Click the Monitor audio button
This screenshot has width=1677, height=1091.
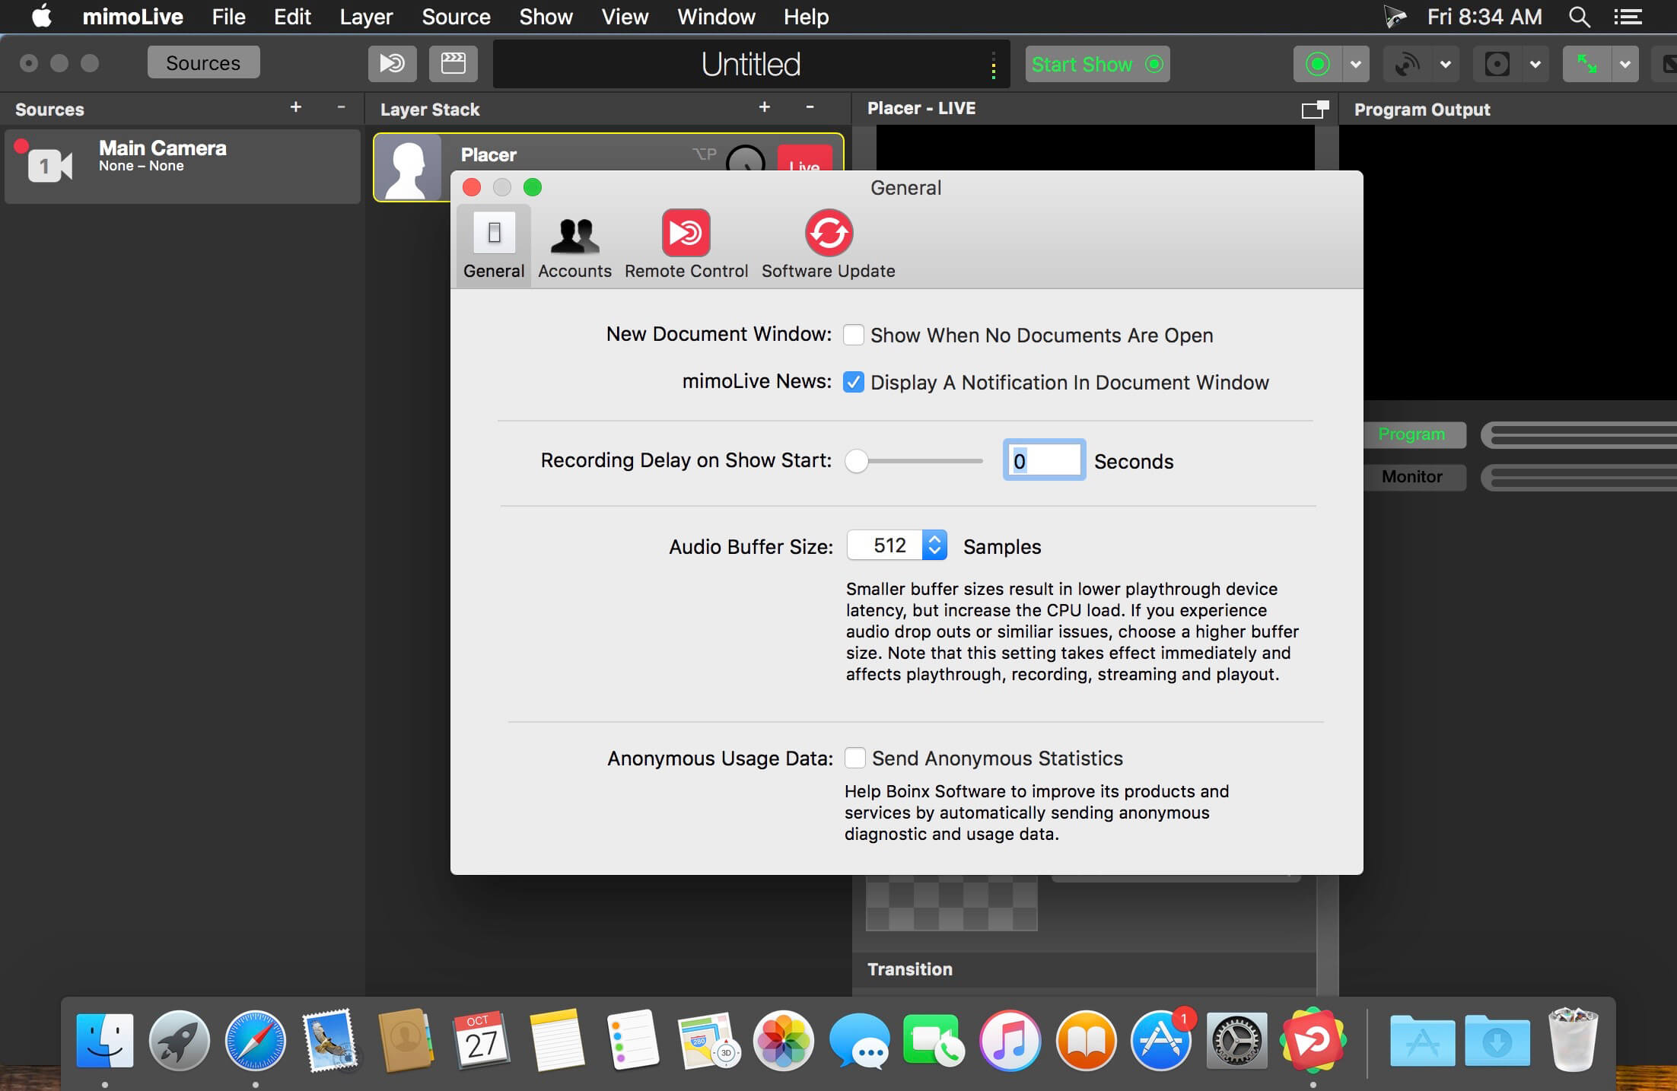pos(1412,477)
